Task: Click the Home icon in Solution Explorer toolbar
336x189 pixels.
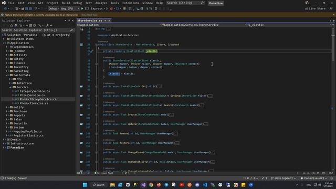Action: tap(12, 26)
